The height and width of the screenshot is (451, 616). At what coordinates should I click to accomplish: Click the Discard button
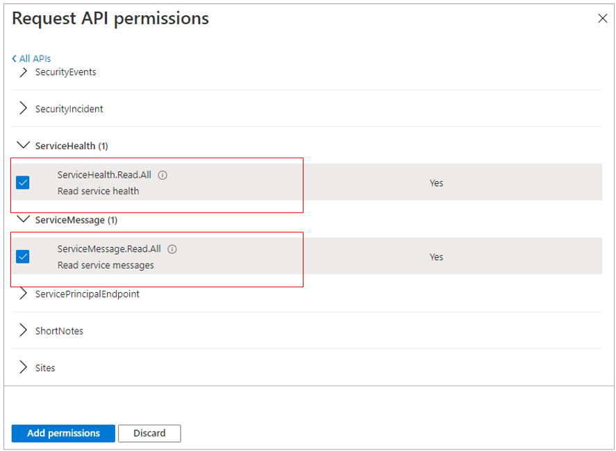click(x=149, y=433)
